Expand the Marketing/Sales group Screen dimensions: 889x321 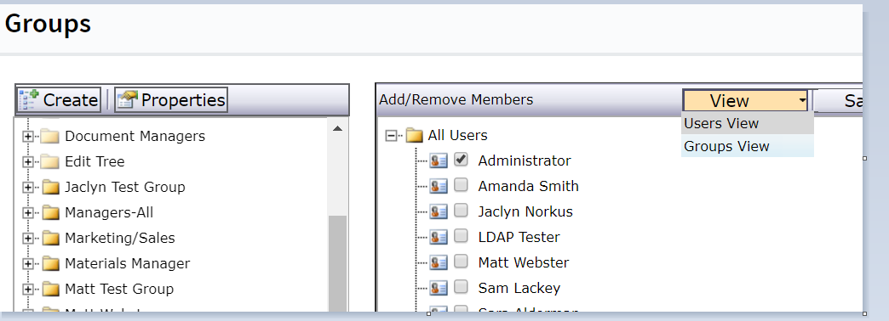(27, 238)
